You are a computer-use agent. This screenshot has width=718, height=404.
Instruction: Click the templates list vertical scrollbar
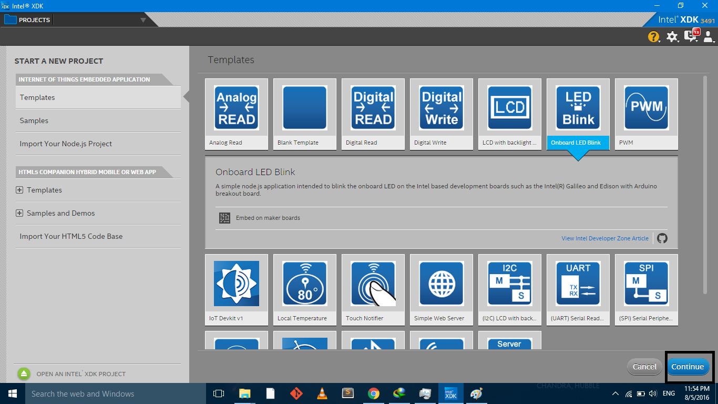tap(705, 184)
